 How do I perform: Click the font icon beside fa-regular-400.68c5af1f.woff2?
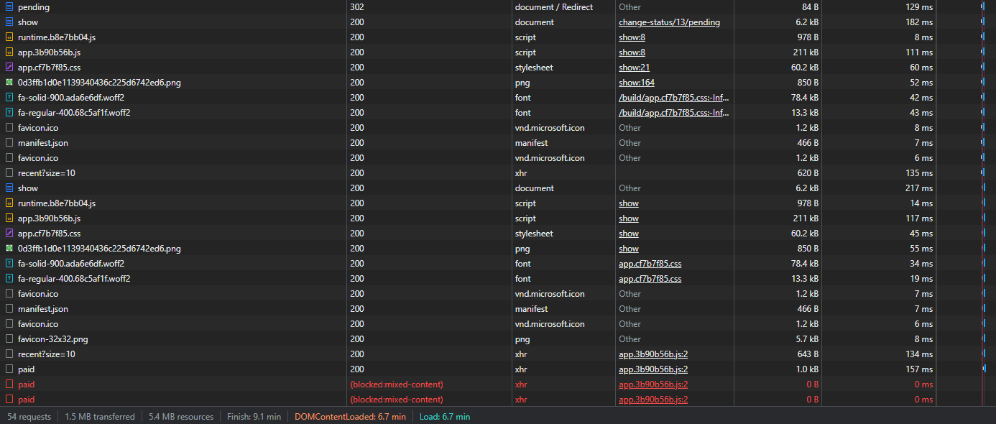(10, 112)
